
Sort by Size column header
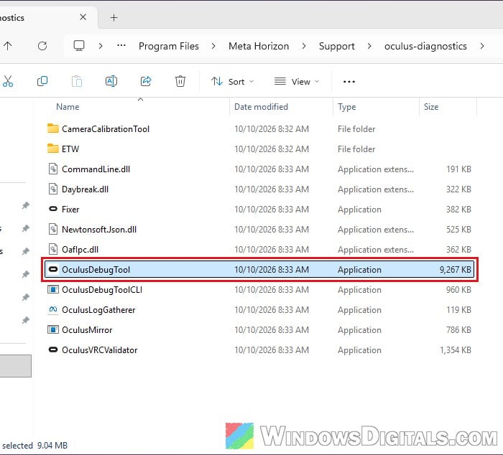coord(431,107)
